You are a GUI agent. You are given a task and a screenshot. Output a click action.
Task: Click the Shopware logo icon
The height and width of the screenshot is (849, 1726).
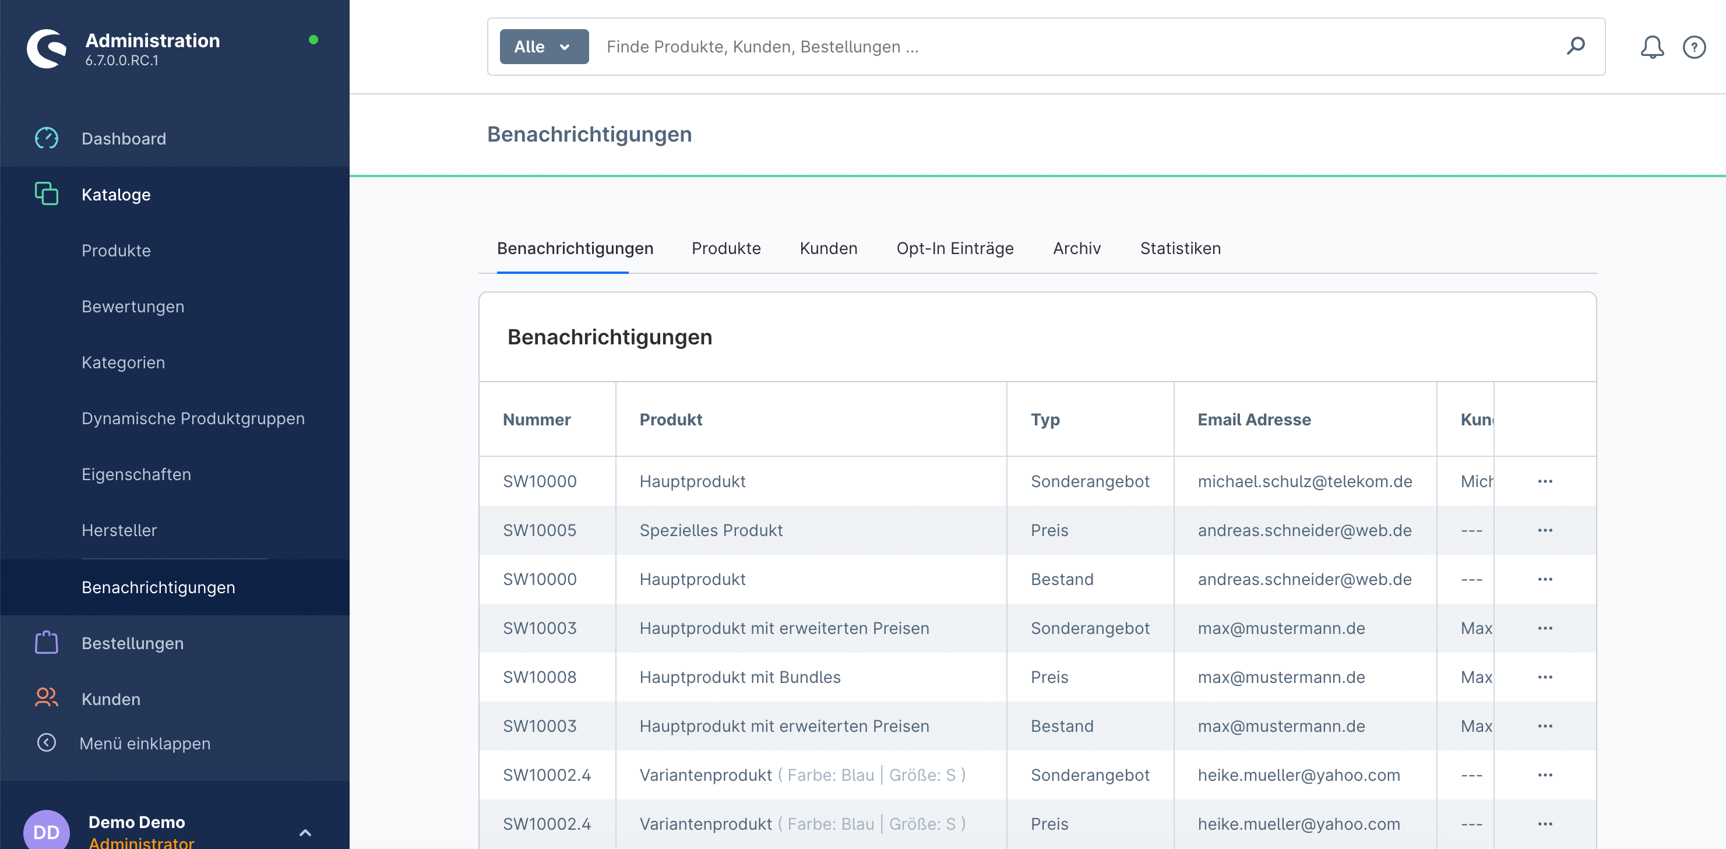[x=47, y=49]
